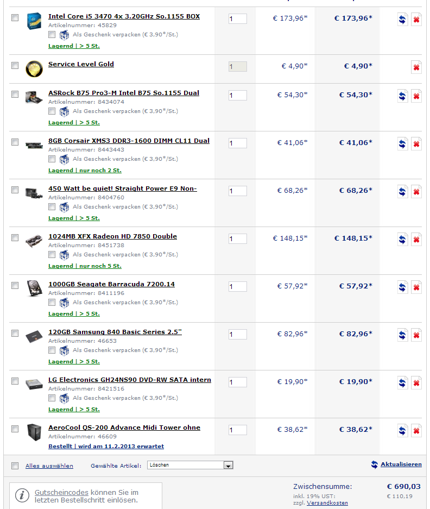Open 1024MB XFX Radeon HD 7850 link
The height and width of the screenshot is (509, 430).
click(112, 236)
